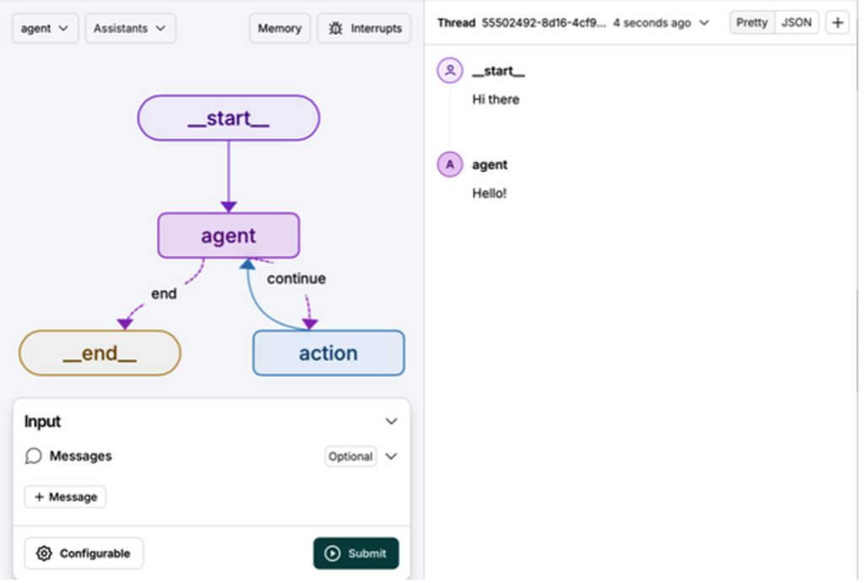The image size is (864, 583).
Task: Click the speech bubble icon beside Messages
Action: pyautogui.click(x=34, y=456)
